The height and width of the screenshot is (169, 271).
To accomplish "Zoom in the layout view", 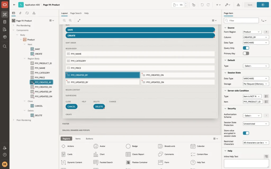I will click(70, 20).
